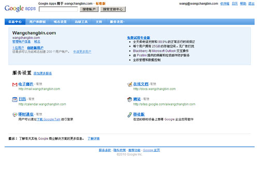Screen dimensions: 259x194
Task: Open the 免费试用专业版 link
Action: point(138,38)
